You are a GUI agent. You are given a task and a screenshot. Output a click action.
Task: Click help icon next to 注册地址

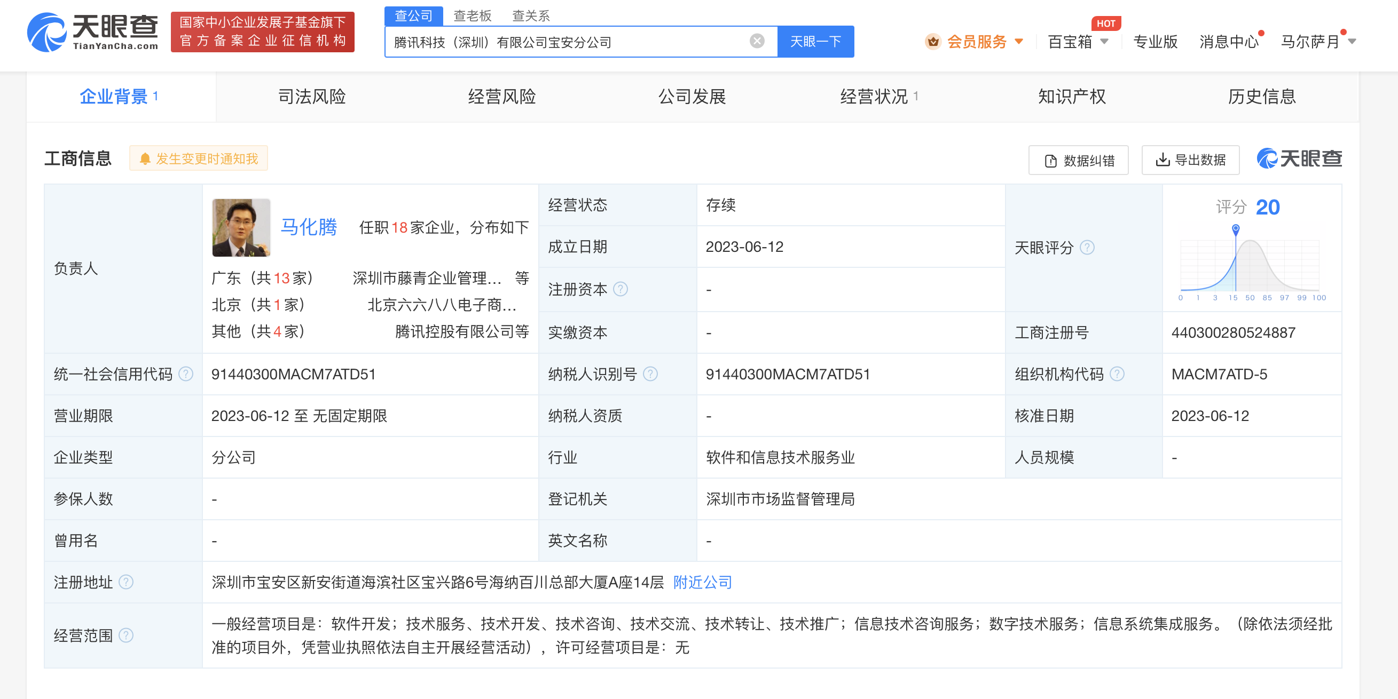point(126,582)
